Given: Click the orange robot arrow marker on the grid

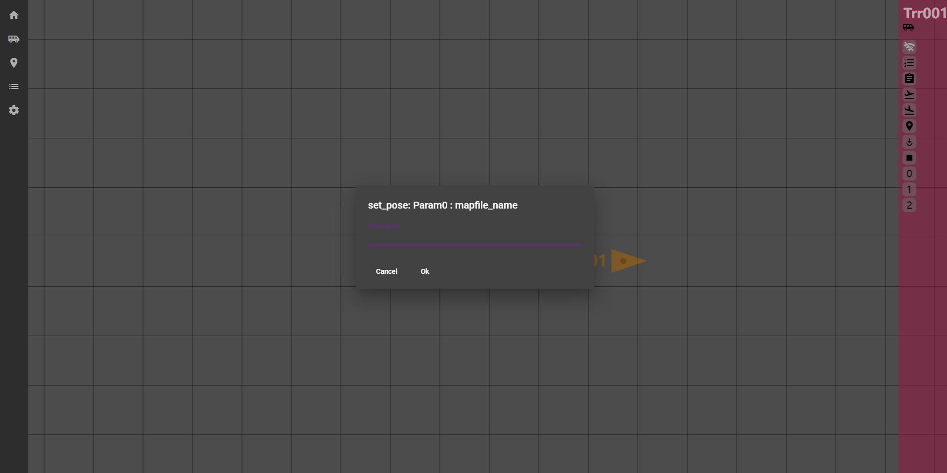Looking at the screenshot, I should click(628, 261).
